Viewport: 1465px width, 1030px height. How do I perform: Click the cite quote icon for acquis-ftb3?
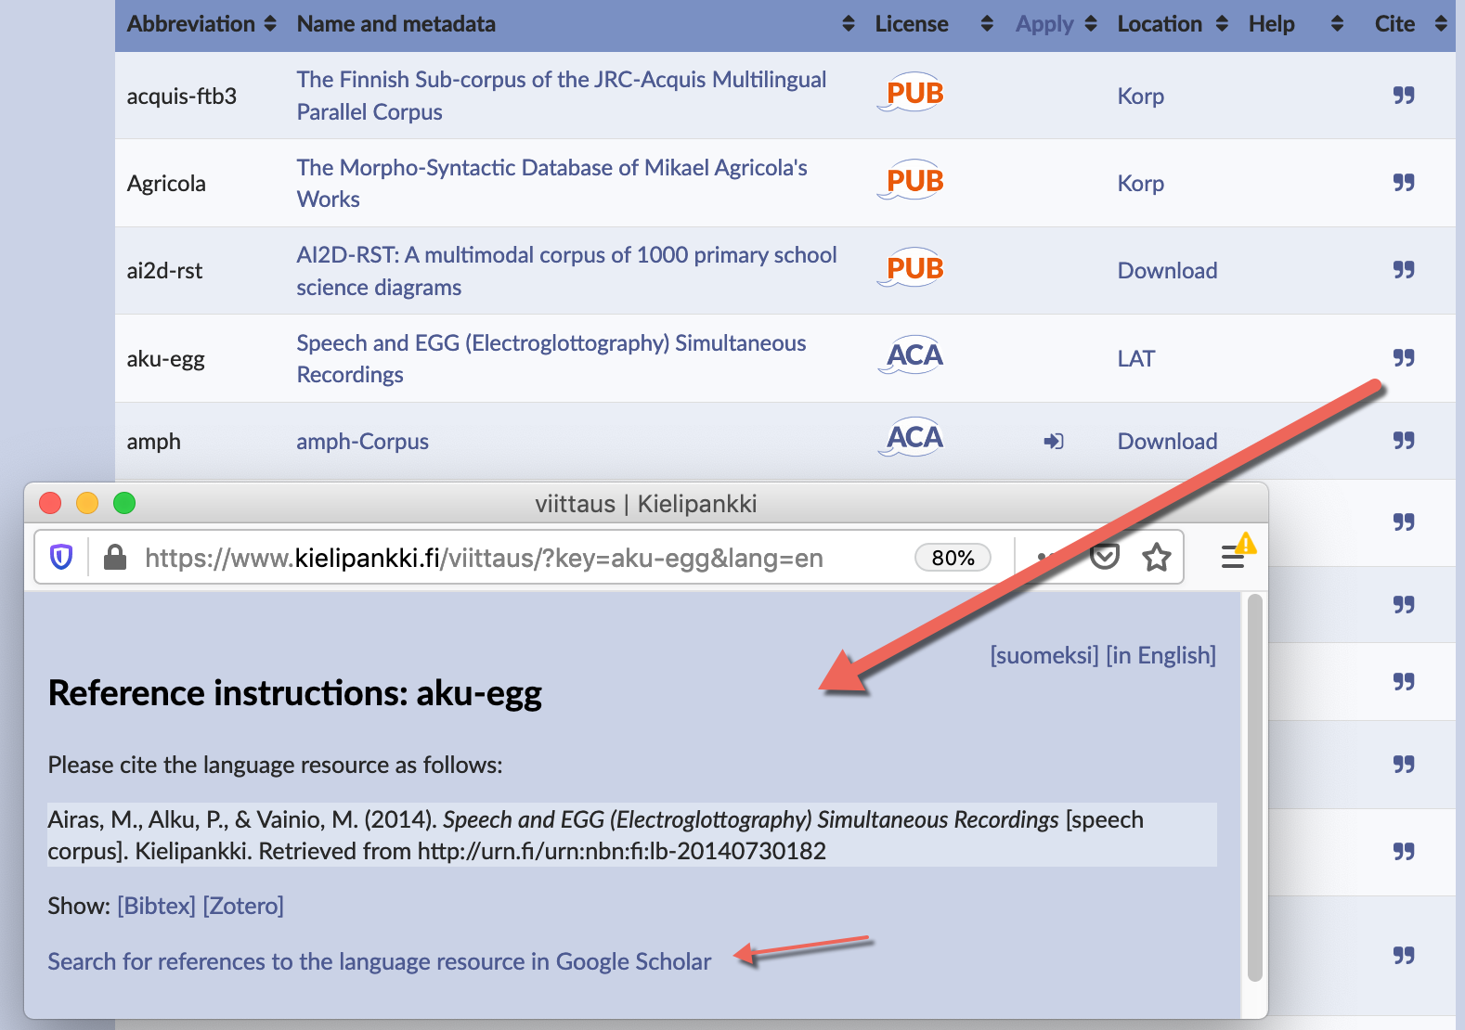coord(1403,96)
